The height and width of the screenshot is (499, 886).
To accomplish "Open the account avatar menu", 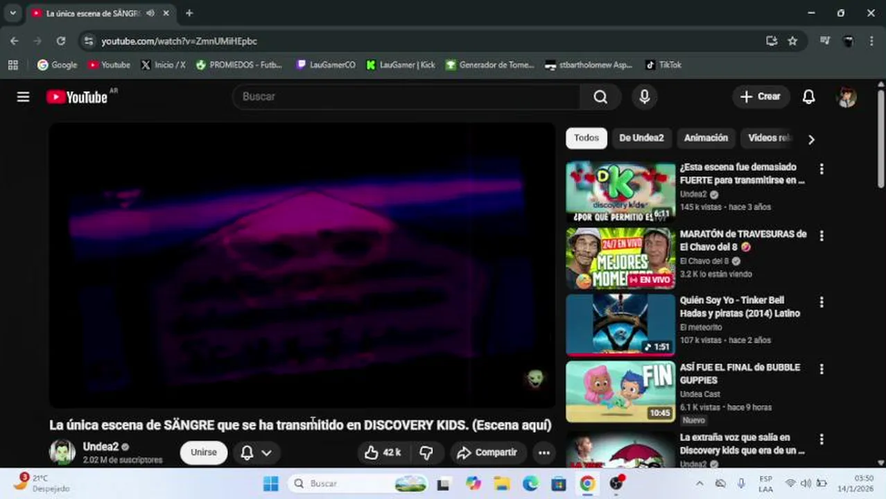I will pos(846,97).
